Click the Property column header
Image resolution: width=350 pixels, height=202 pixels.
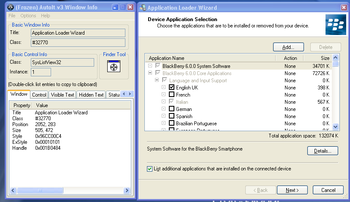click(22, 105)
